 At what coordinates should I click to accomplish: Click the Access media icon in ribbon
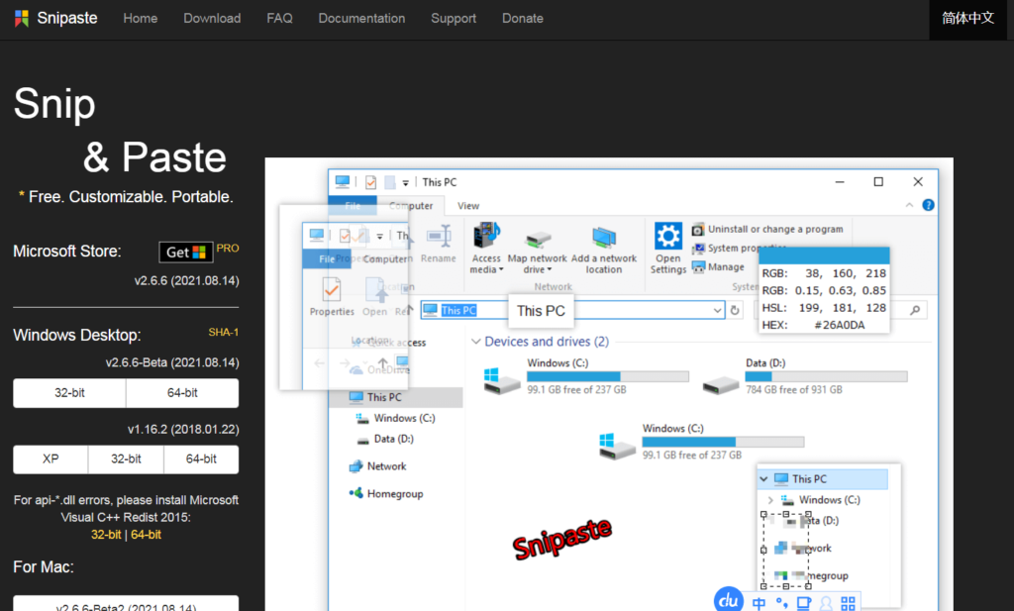pyautogui.click(x=485, y=236)
